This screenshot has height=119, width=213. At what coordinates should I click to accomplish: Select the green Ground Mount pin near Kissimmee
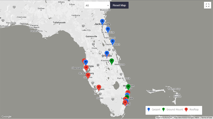[112, 61]
